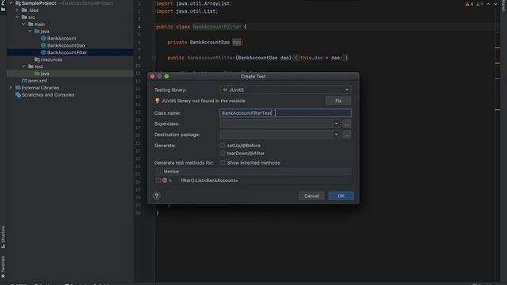The image size is (507, 285).
Task: Collapse the SampleProject root node
Action: point(10,3)
